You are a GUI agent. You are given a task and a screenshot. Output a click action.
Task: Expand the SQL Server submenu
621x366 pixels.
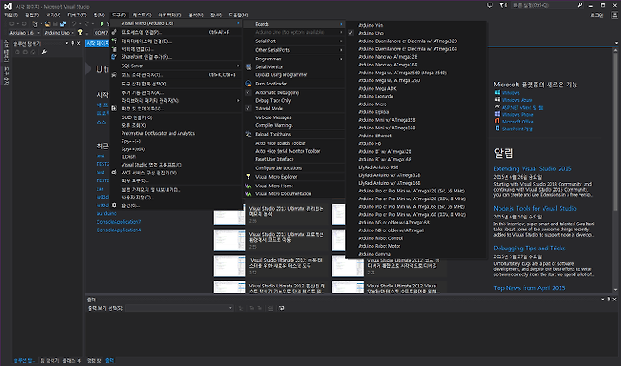click(x=176, y=66)
